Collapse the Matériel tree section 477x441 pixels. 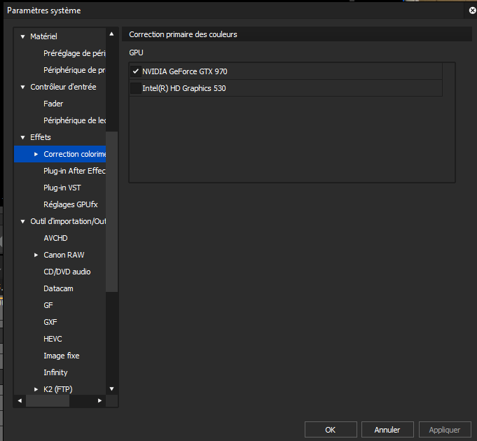click(23, 36)
